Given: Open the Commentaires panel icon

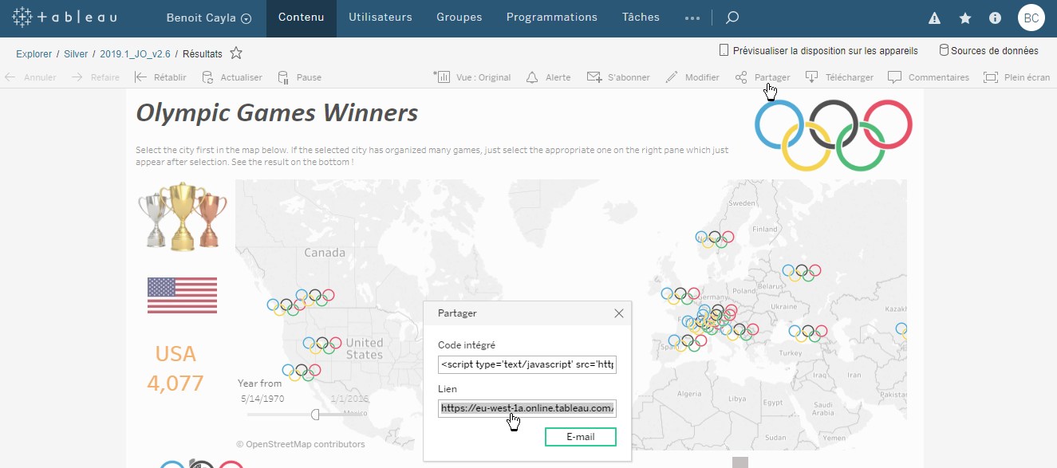Looking at the screenshot, I should [x=929, y=77].
